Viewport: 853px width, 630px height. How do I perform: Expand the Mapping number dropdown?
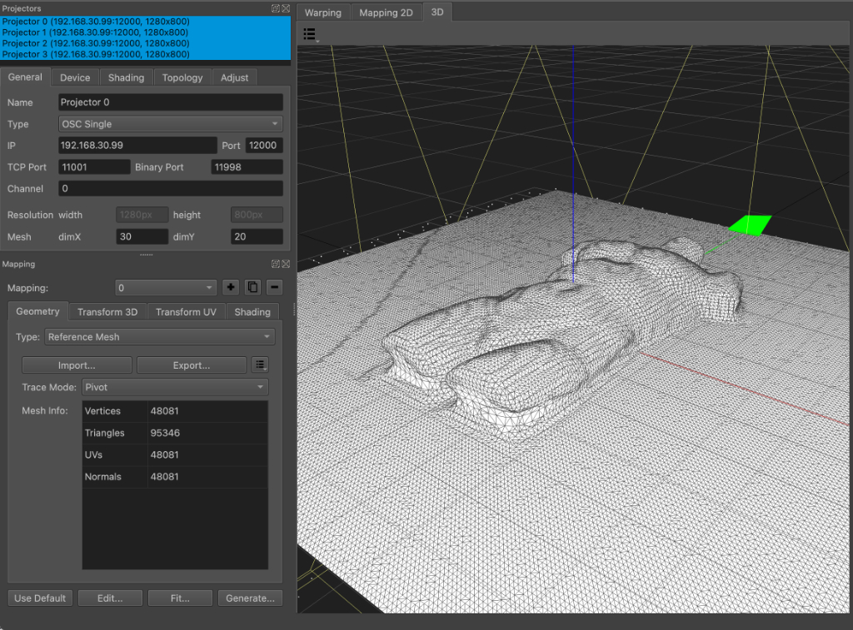tap(165, 288)
